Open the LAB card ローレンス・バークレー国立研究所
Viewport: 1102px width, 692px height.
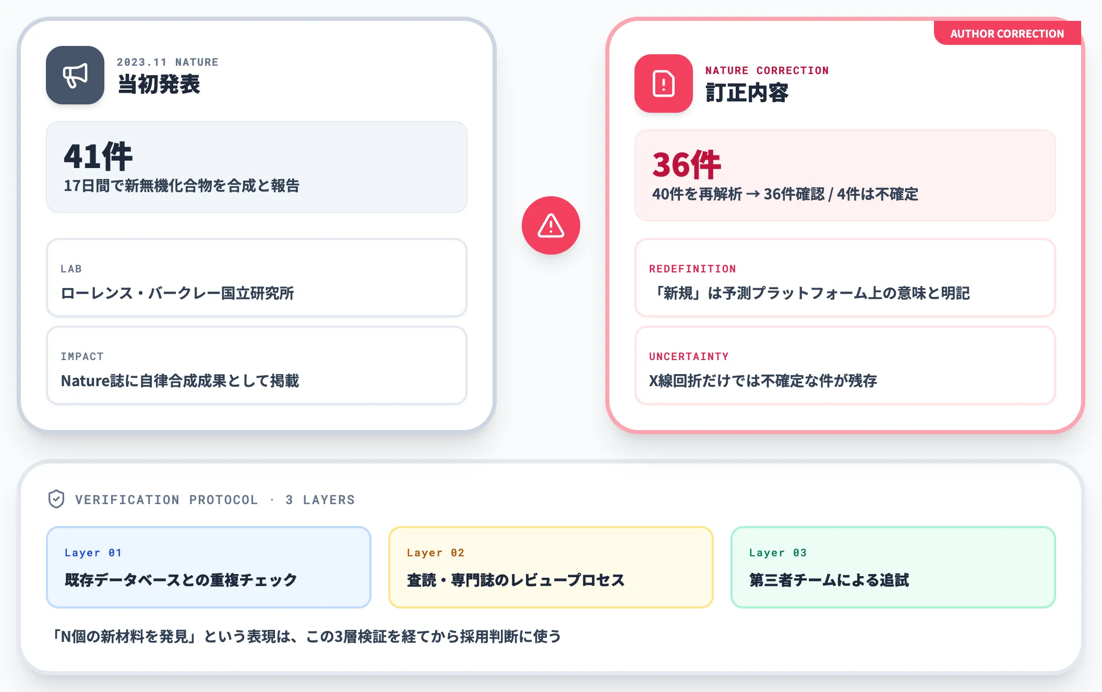click(257, 278)
